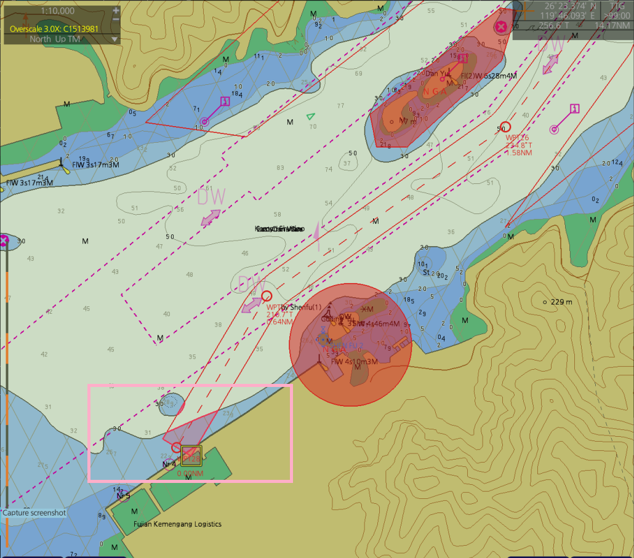Select the Nr 4 berth marker
634x558 pixels.
169,464
